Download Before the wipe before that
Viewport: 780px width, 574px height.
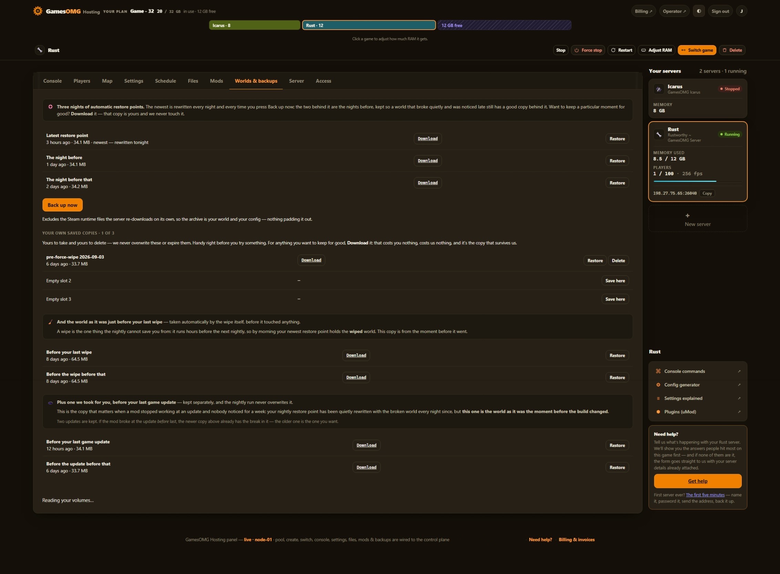point(356,377)
